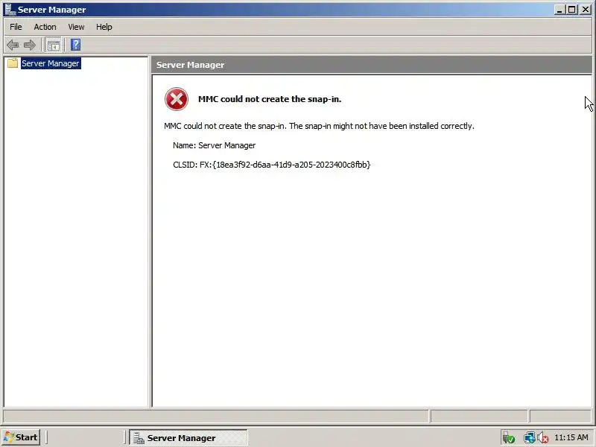Image resolution: width=596 pixels, height=447 pixels.
Task: Click the 'Name: Server Manager' line
Action: click(x=214, y=145)
